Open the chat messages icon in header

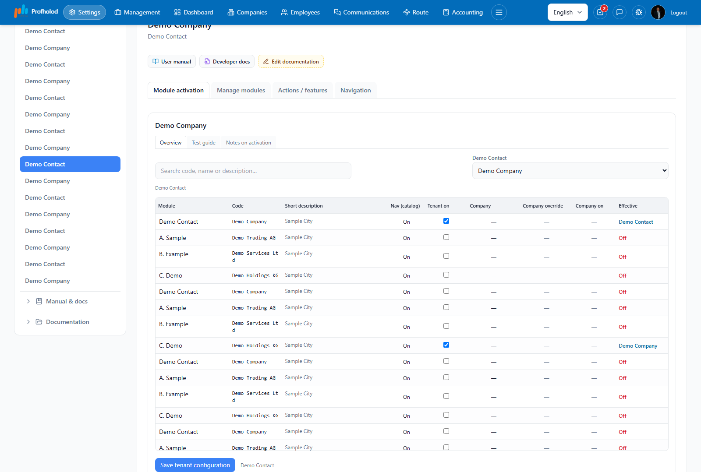click(x=620, y=12)
